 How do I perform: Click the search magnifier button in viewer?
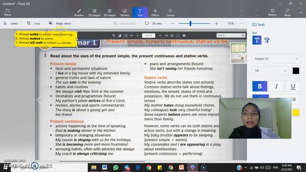pos(243,35)
